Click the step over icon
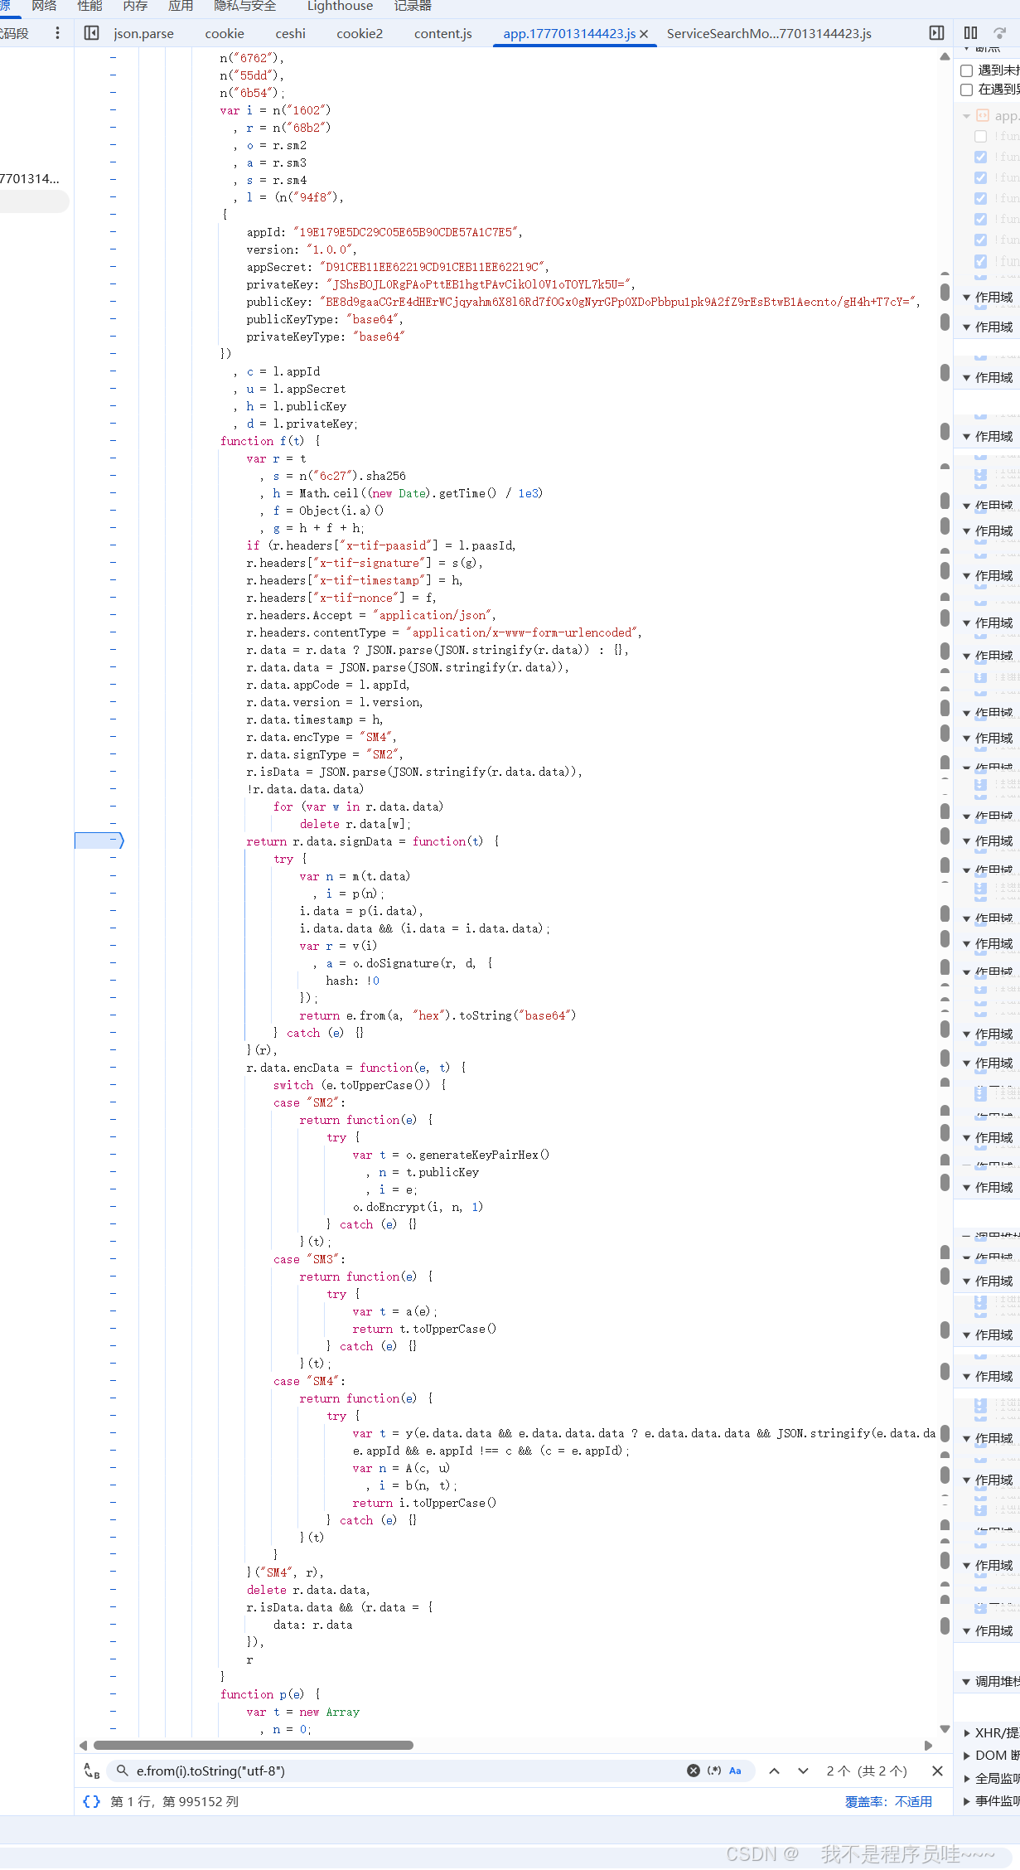The height and width of the screenshot is (1870, 1020). point(1000,33)
